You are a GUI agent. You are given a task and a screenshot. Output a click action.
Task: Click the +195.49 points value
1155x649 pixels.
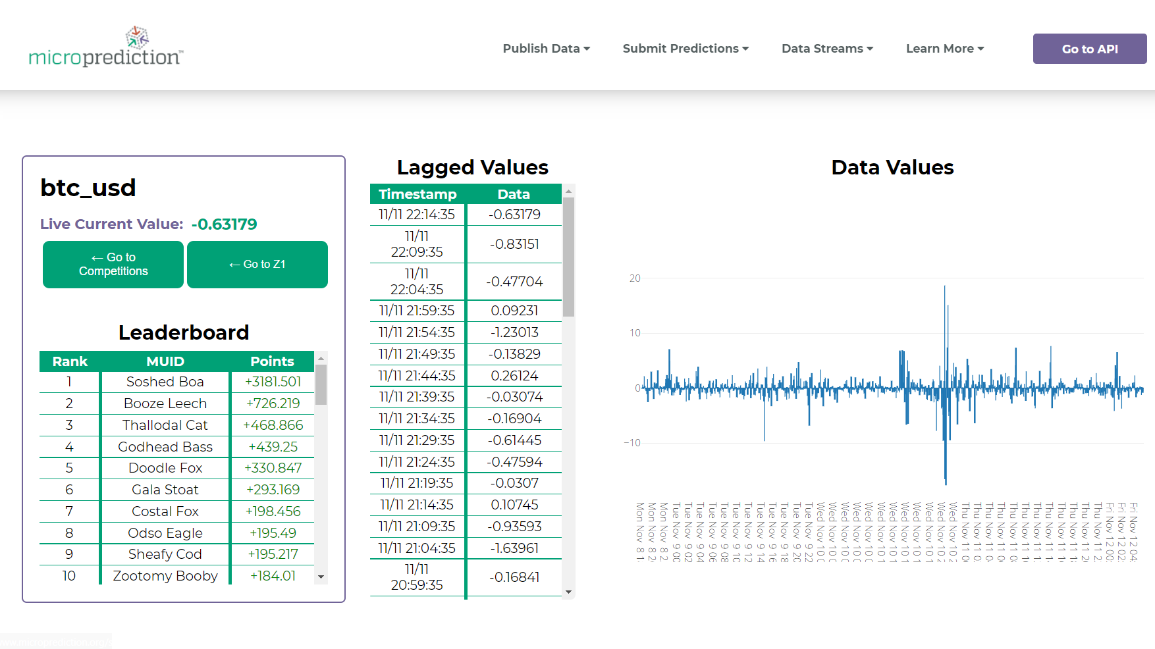coord(273,533)
